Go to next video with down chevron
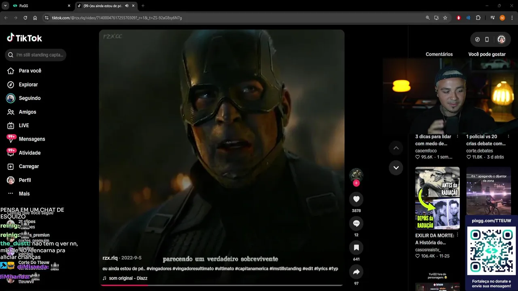518x291 pixels. [396, 167]
